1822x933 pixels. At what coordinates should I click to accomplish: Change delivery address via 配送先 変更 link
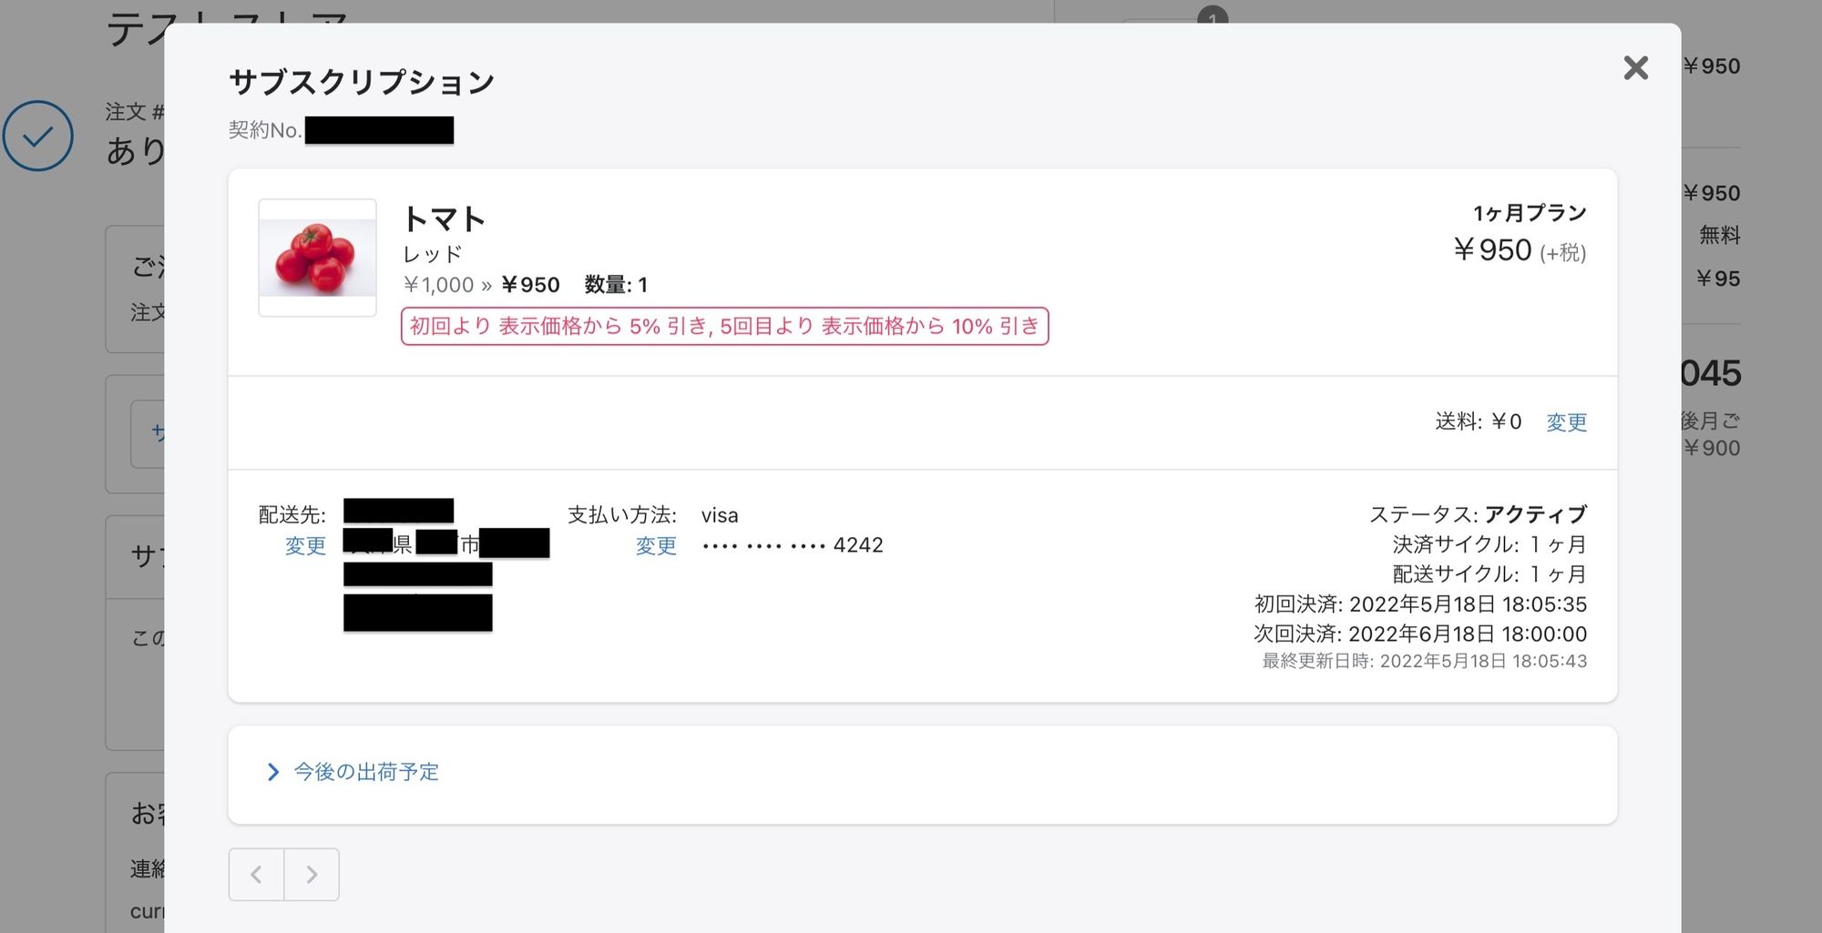305,546
